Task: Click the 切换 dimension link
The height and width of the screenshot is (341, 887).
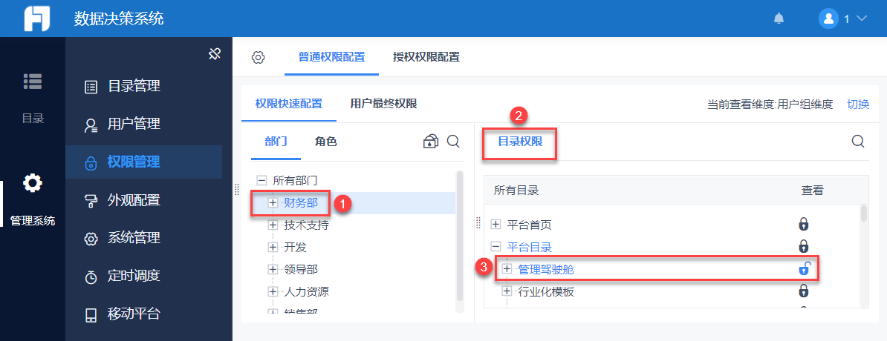Action: coord(858,105)
